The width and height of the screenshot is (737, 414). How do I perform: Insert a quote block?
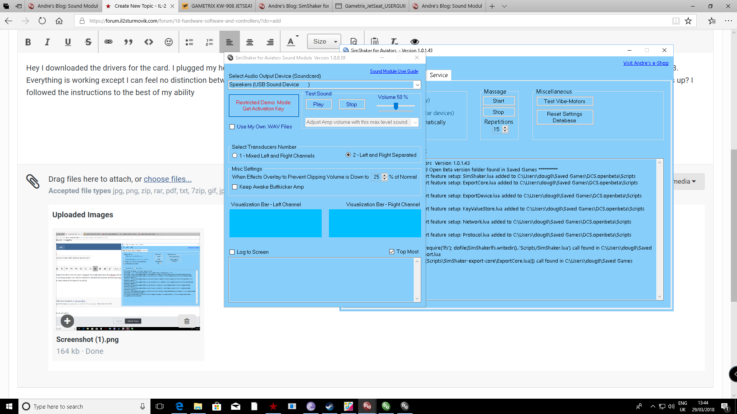click(x=128, y=42)
